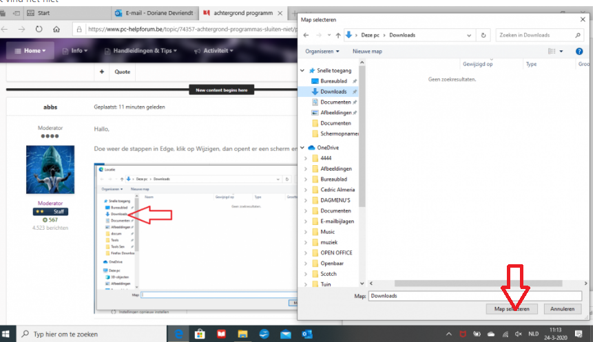
Task: Open the Activiteit forum menu
Action: coord(213,50)
